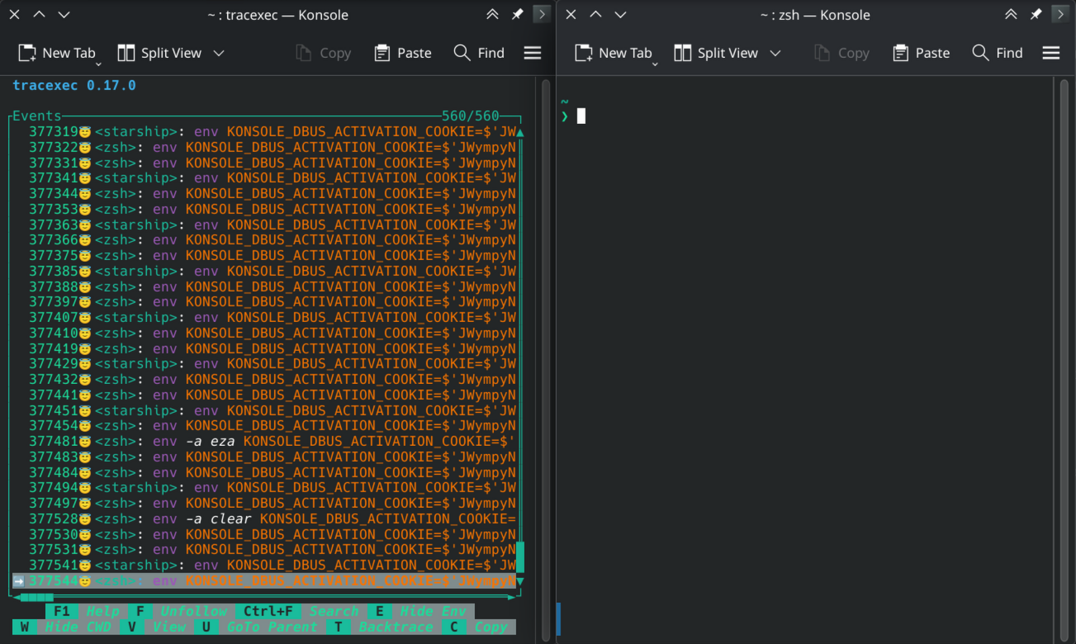Click the right-arrow overflow button in the zsh title bar
Image resolution: width=1076 pixels, height=644 pixels.
1060,14
